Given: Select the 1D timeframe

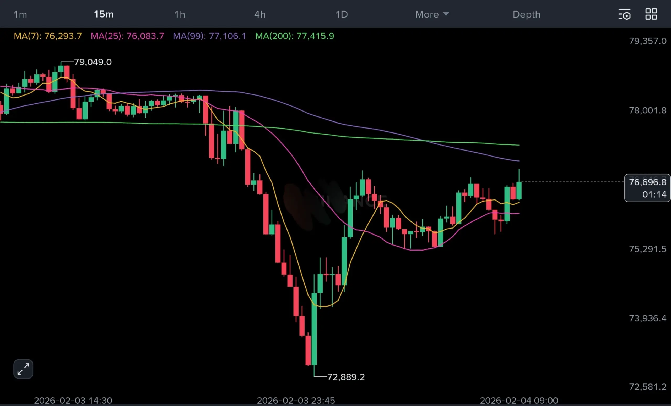Looking at the screenshot, I should pos(342,14).
